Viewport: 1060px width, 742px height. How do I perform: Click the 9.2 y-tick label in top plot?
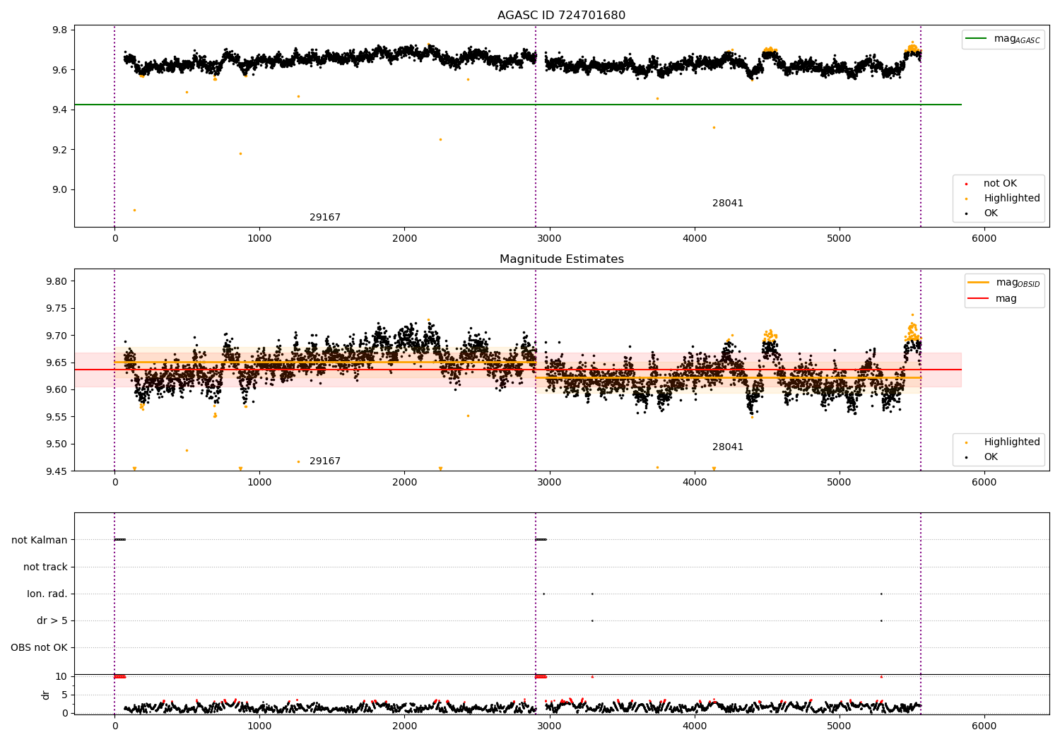(60, 150)
